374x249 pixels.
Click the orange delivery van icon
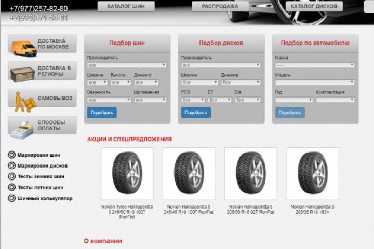pyautogui.click(x=24, y=48)
